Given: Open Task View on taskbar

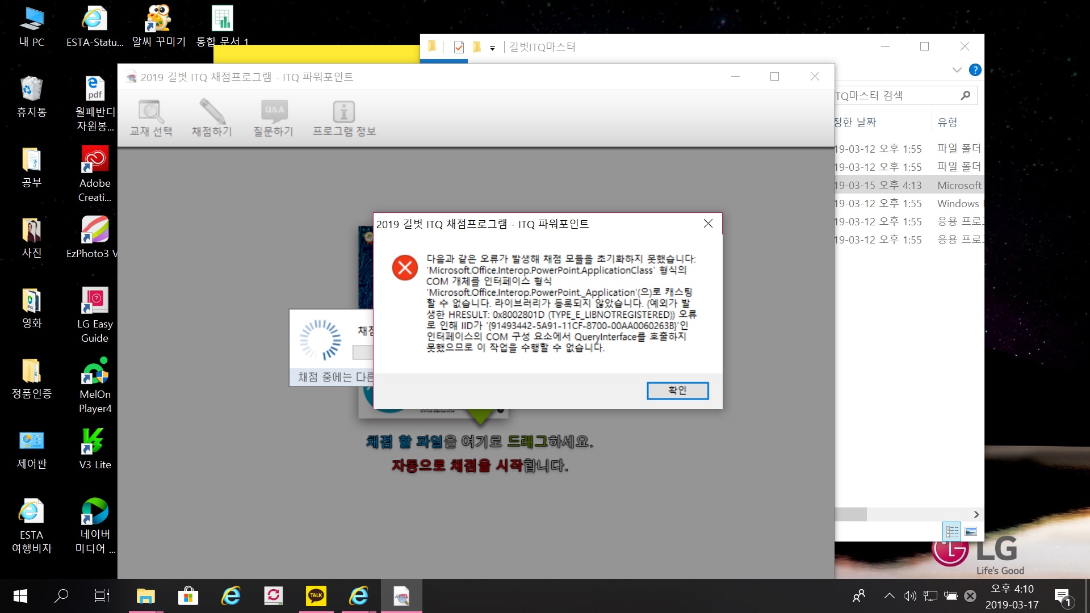Looking at the screenshot, I should 102,596.
